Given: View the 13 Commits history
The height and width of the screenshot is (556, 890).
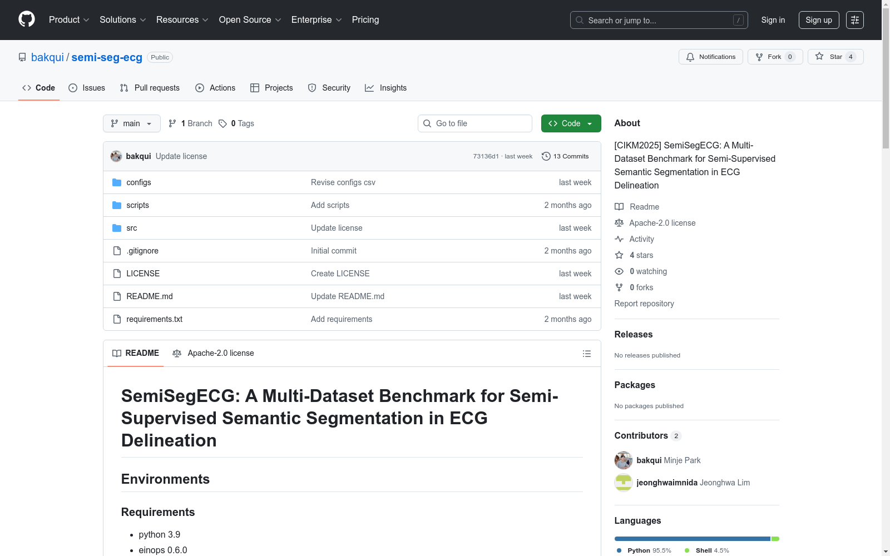Looking at the screenshot, I should (x=565, y=156).
